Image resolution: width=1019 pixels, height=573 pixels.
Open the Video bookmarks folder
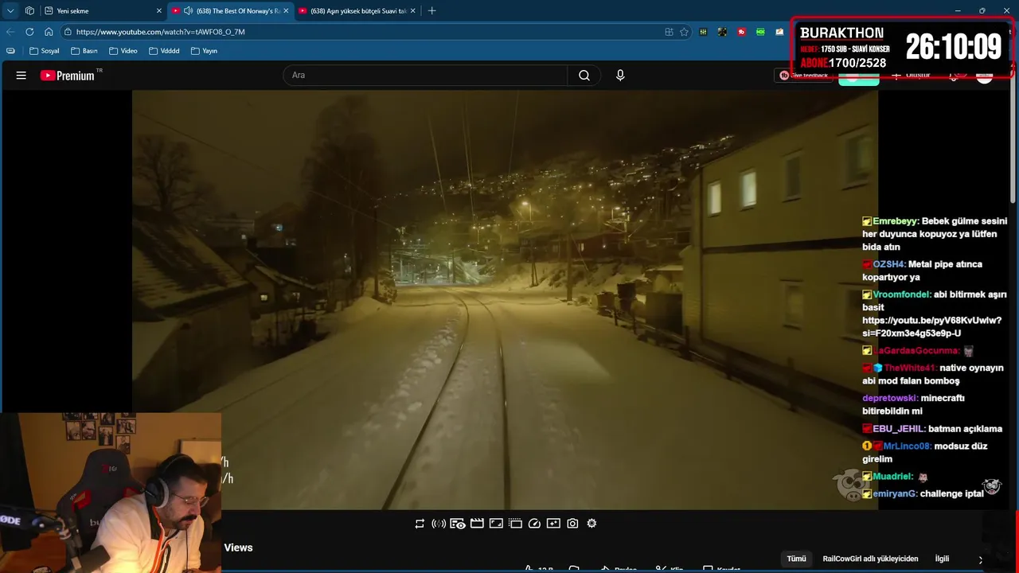(123, 51)
